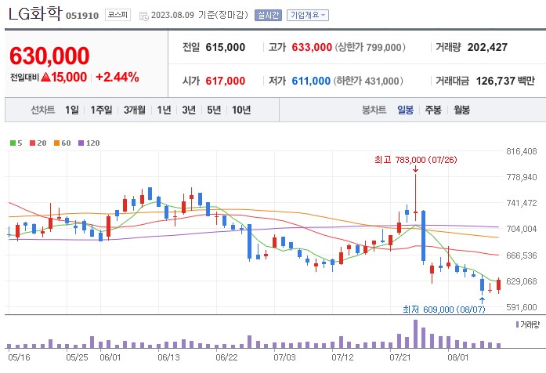
Task: Click the 전일 615,000 value
Action: tap(226, 47)
